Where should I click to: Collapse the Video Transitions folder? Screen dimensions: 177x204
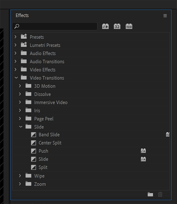(x=16, y=78)
